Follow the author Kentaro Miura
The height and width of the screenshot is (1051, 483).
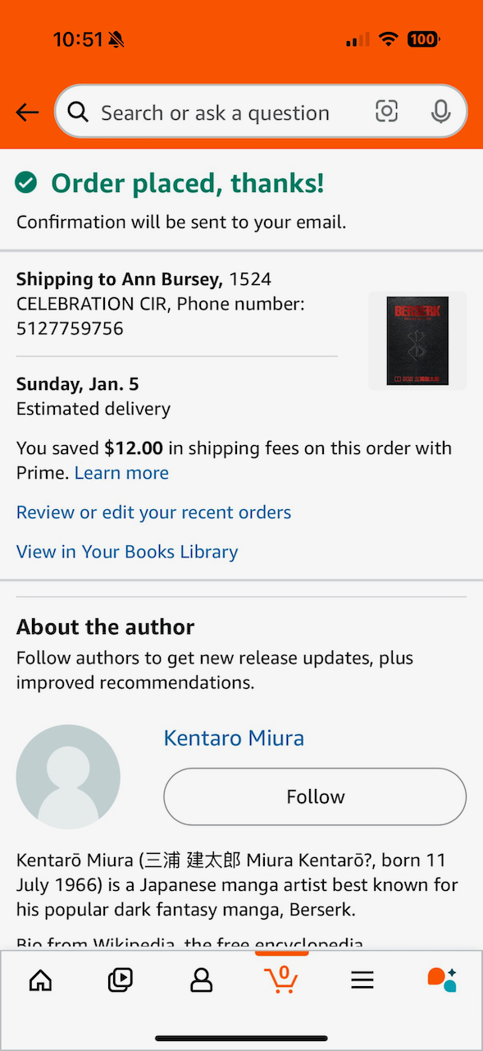click(x=315, y=796)
